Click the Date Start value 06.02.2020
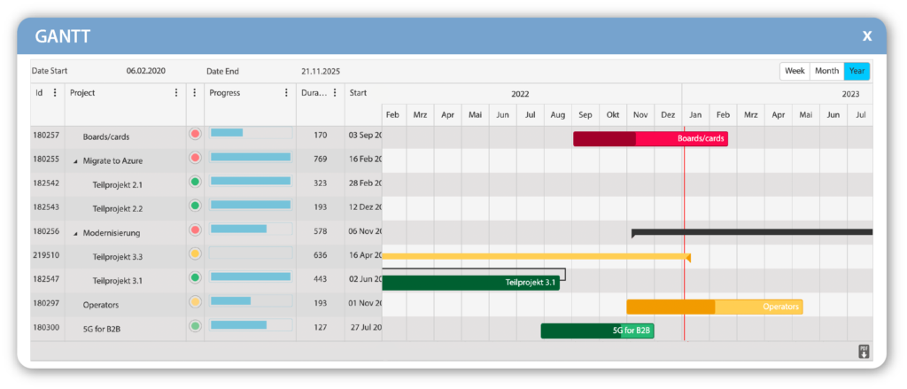 tap(146, 71)
